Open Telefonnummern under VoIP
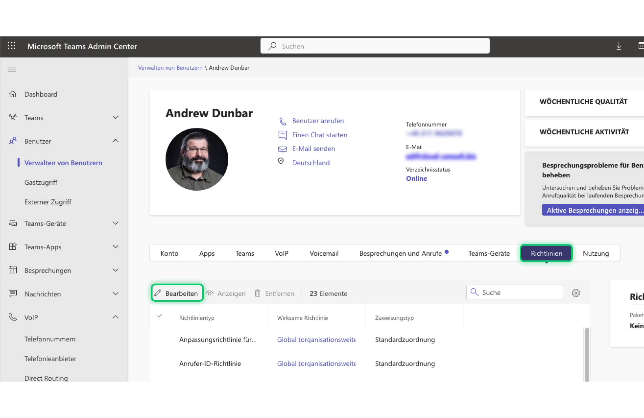This screenshot has height=418, width=644. click(50, 339)
